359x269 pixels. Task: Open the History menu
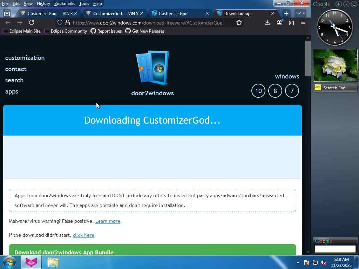pyautogui.click(x=43, y=4)
